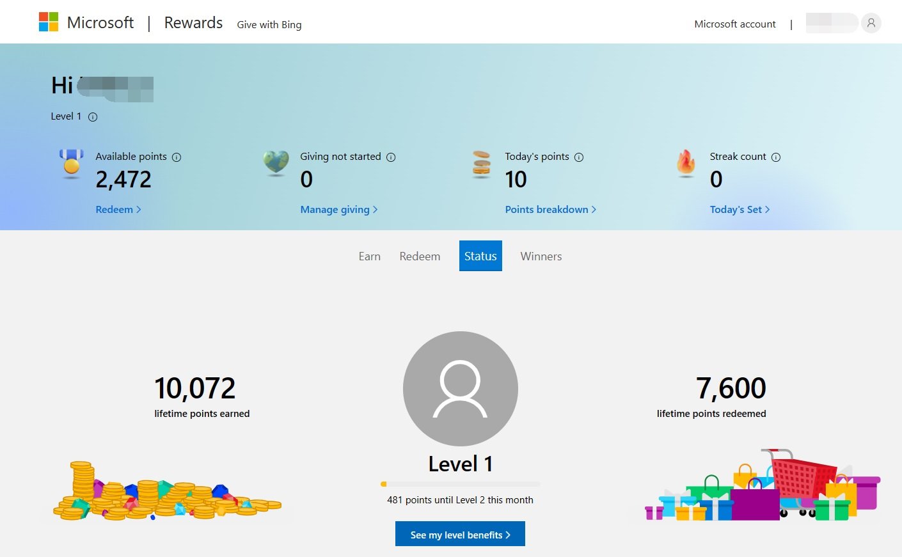Click the flame Streak count icon
Viewport: 902px width, 557px height.
click(x=686, y=163)
